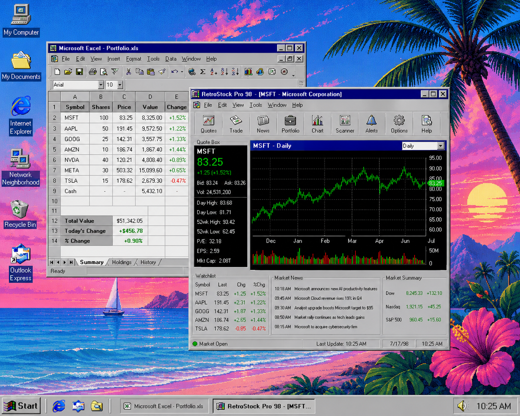520x416 pixels.
Task: Select the Summary sheet tab
Action: 92,263
